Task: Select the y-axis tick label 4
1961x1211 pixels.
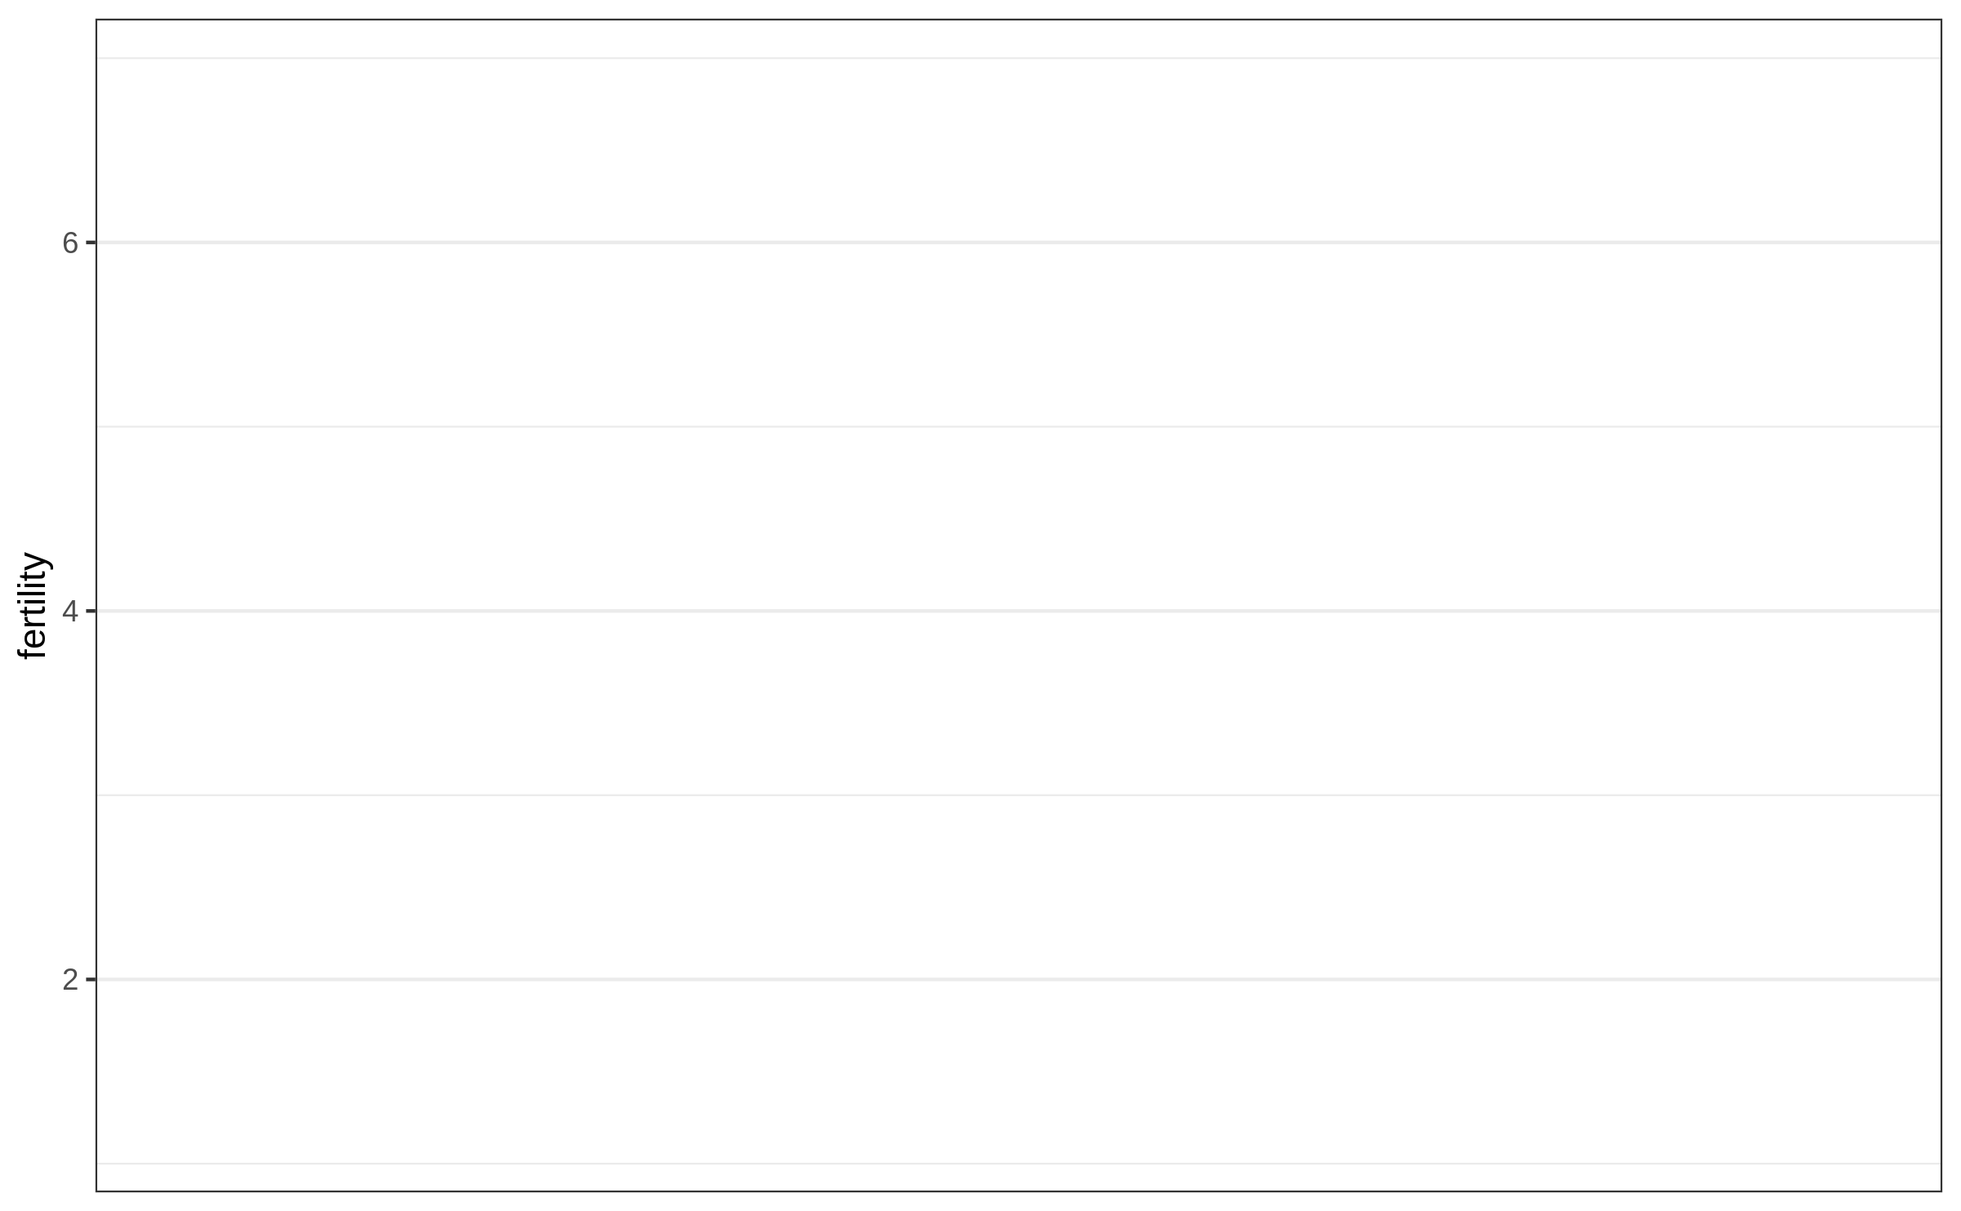Action: [70, 612]
